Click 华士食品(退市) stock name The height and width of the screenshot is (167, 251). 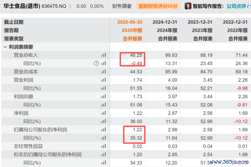22,6
